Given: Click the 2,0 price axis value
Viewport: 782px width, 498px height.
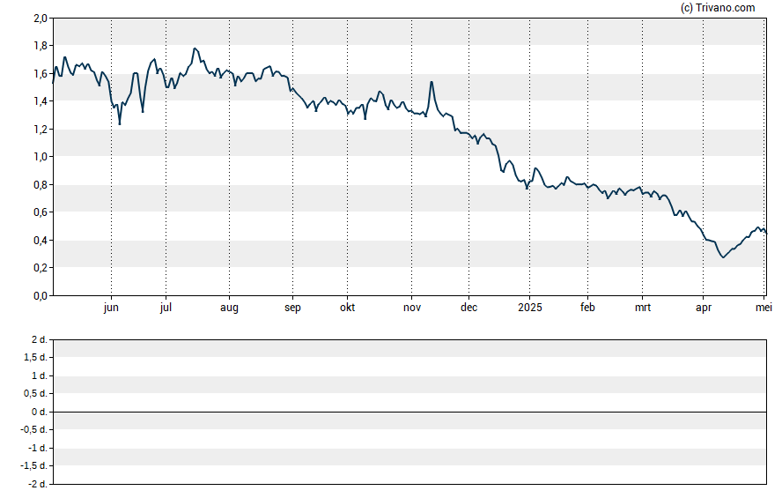Looking at the screenshot, I should point(41,19).
